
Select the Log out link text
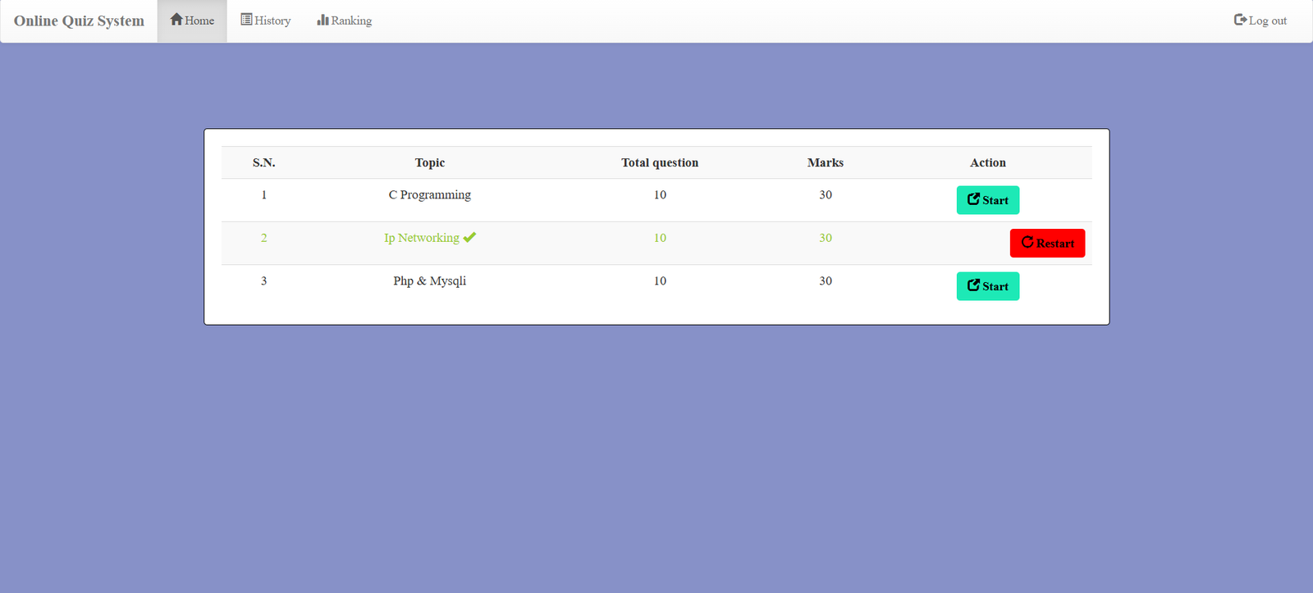coord(1267,21)
